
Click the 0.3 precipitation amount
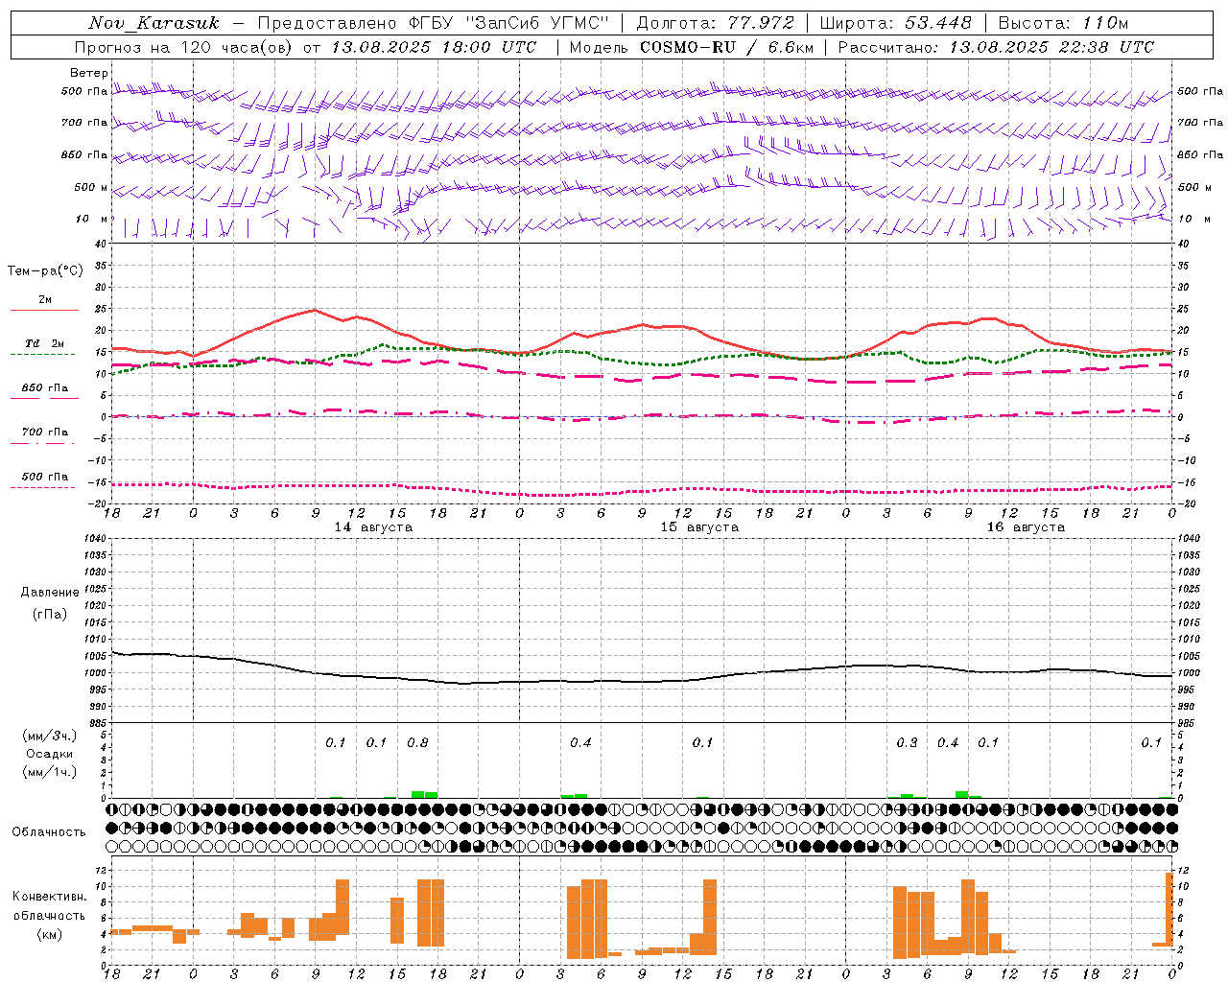907,743
